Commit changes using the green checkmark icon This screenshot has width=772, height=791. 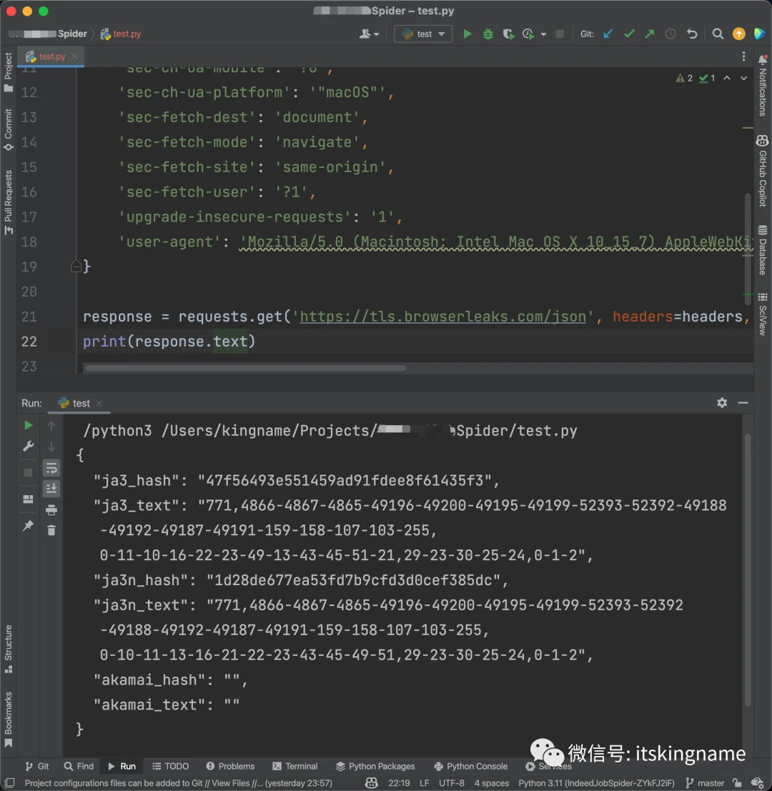pyautogui.click(x=629, y=34)
